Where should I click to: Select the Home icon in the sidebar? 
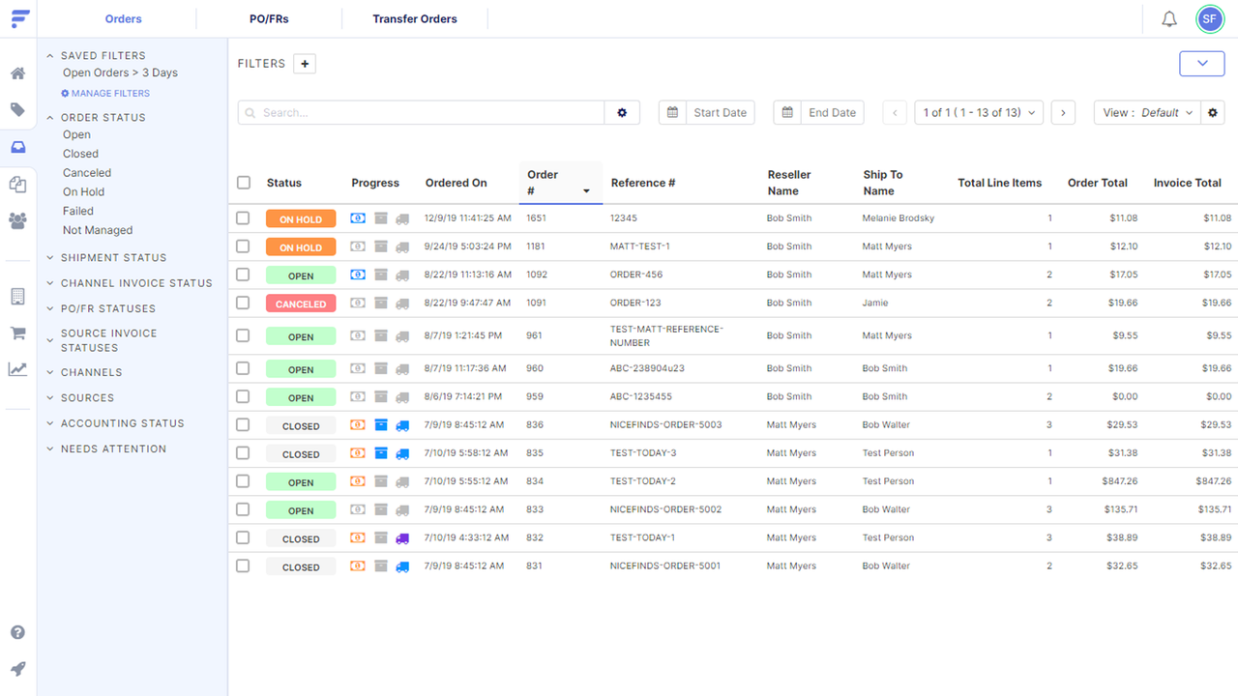(17, 73)
